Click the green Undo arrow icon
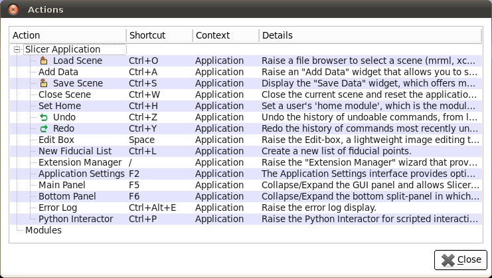The height and width of the screenshot is (278, 492). click(x=44, y=117)
